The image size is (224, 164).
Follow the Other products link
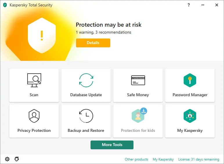pyautogui.click(x=136, y=159)
